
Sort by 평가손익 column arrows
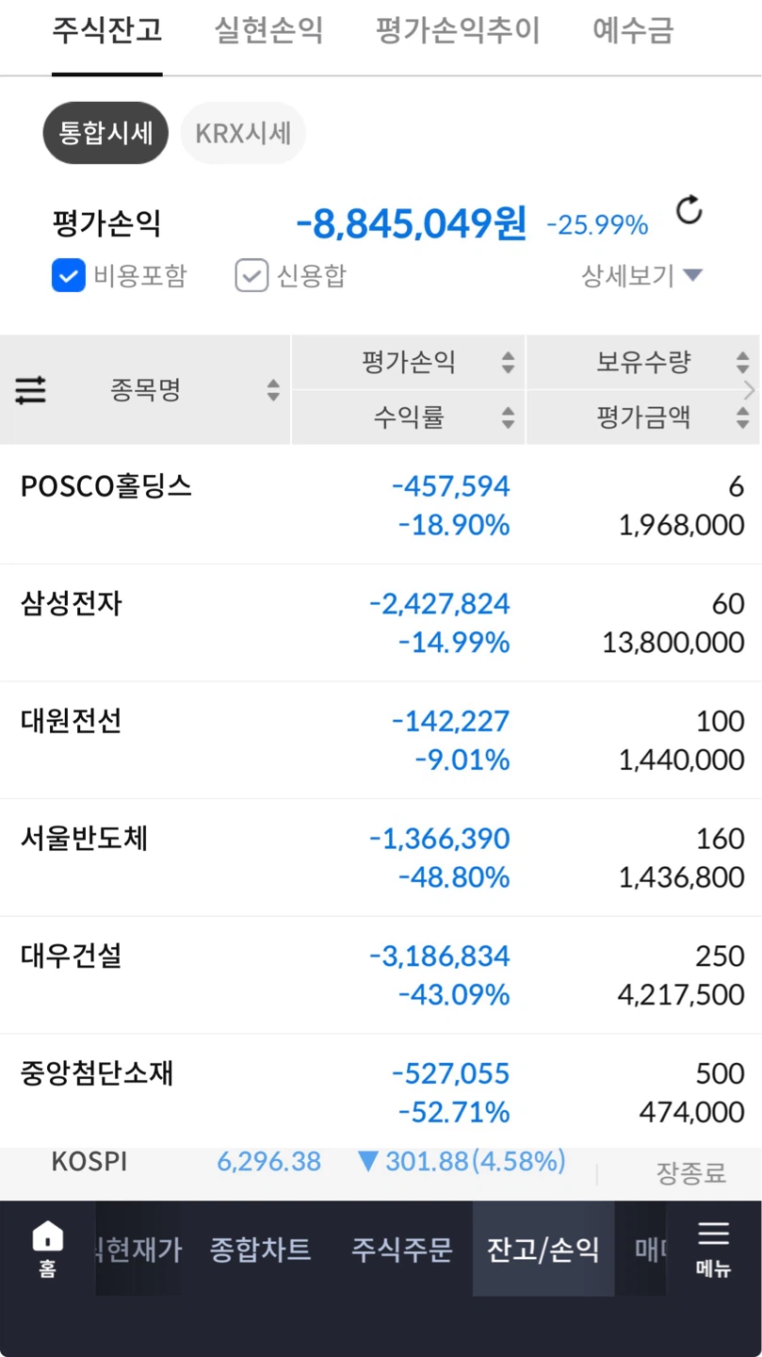coord(508,362)
